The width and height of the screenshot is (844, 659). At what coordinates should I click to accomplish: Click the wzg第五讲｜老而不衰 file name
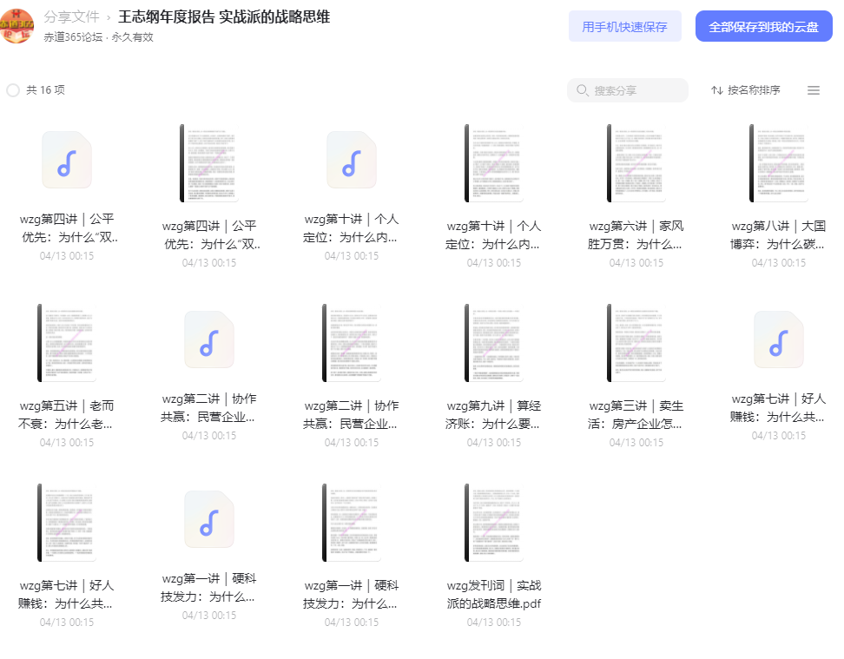tap(67, 415)
